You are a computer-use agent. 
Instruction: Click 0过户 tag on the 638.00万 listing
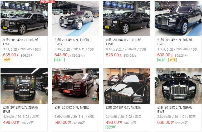(x=162, y=60)
